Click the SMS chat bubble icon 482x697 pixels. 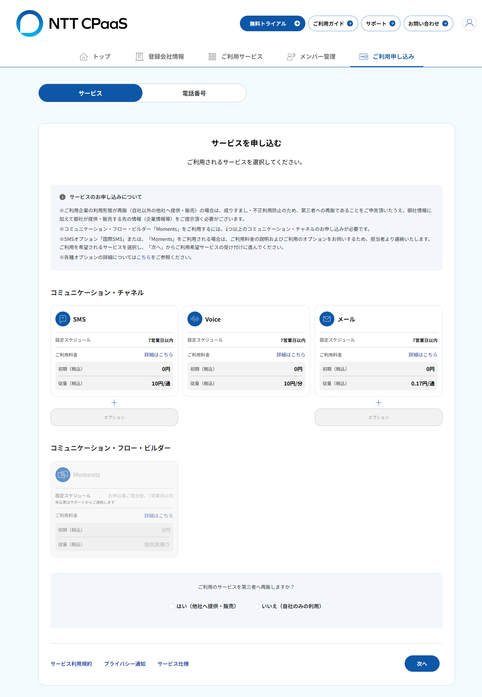click(x=63, y=319)
